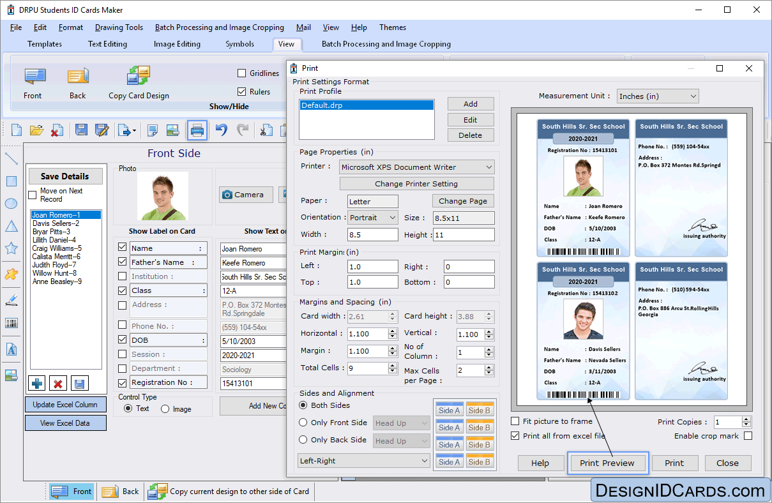Click Copy Card Design ribbon icon
Screen dimensions: 772x503
click(x=139, y=76)
